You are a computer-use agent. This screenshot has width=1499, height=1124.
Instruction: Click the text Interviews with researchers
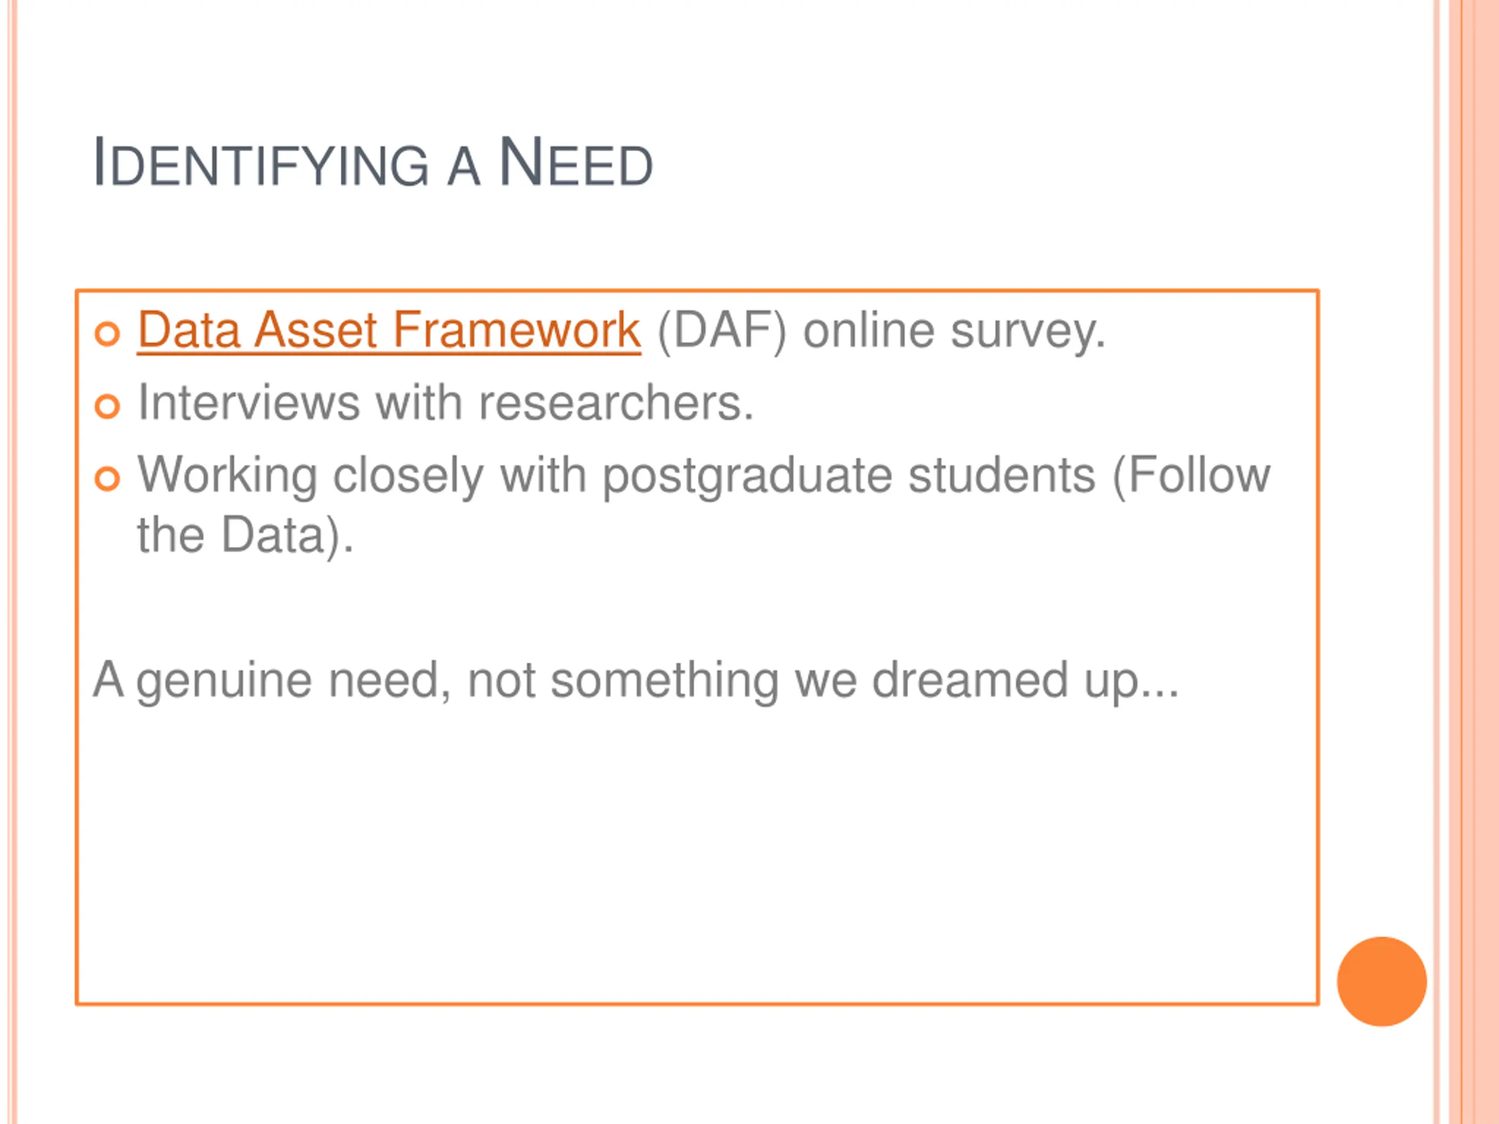click(x=445, y=402)
